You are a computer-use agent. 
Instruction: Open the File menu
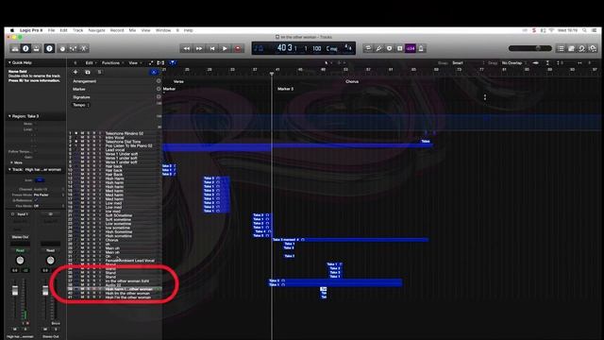(51, 30)
